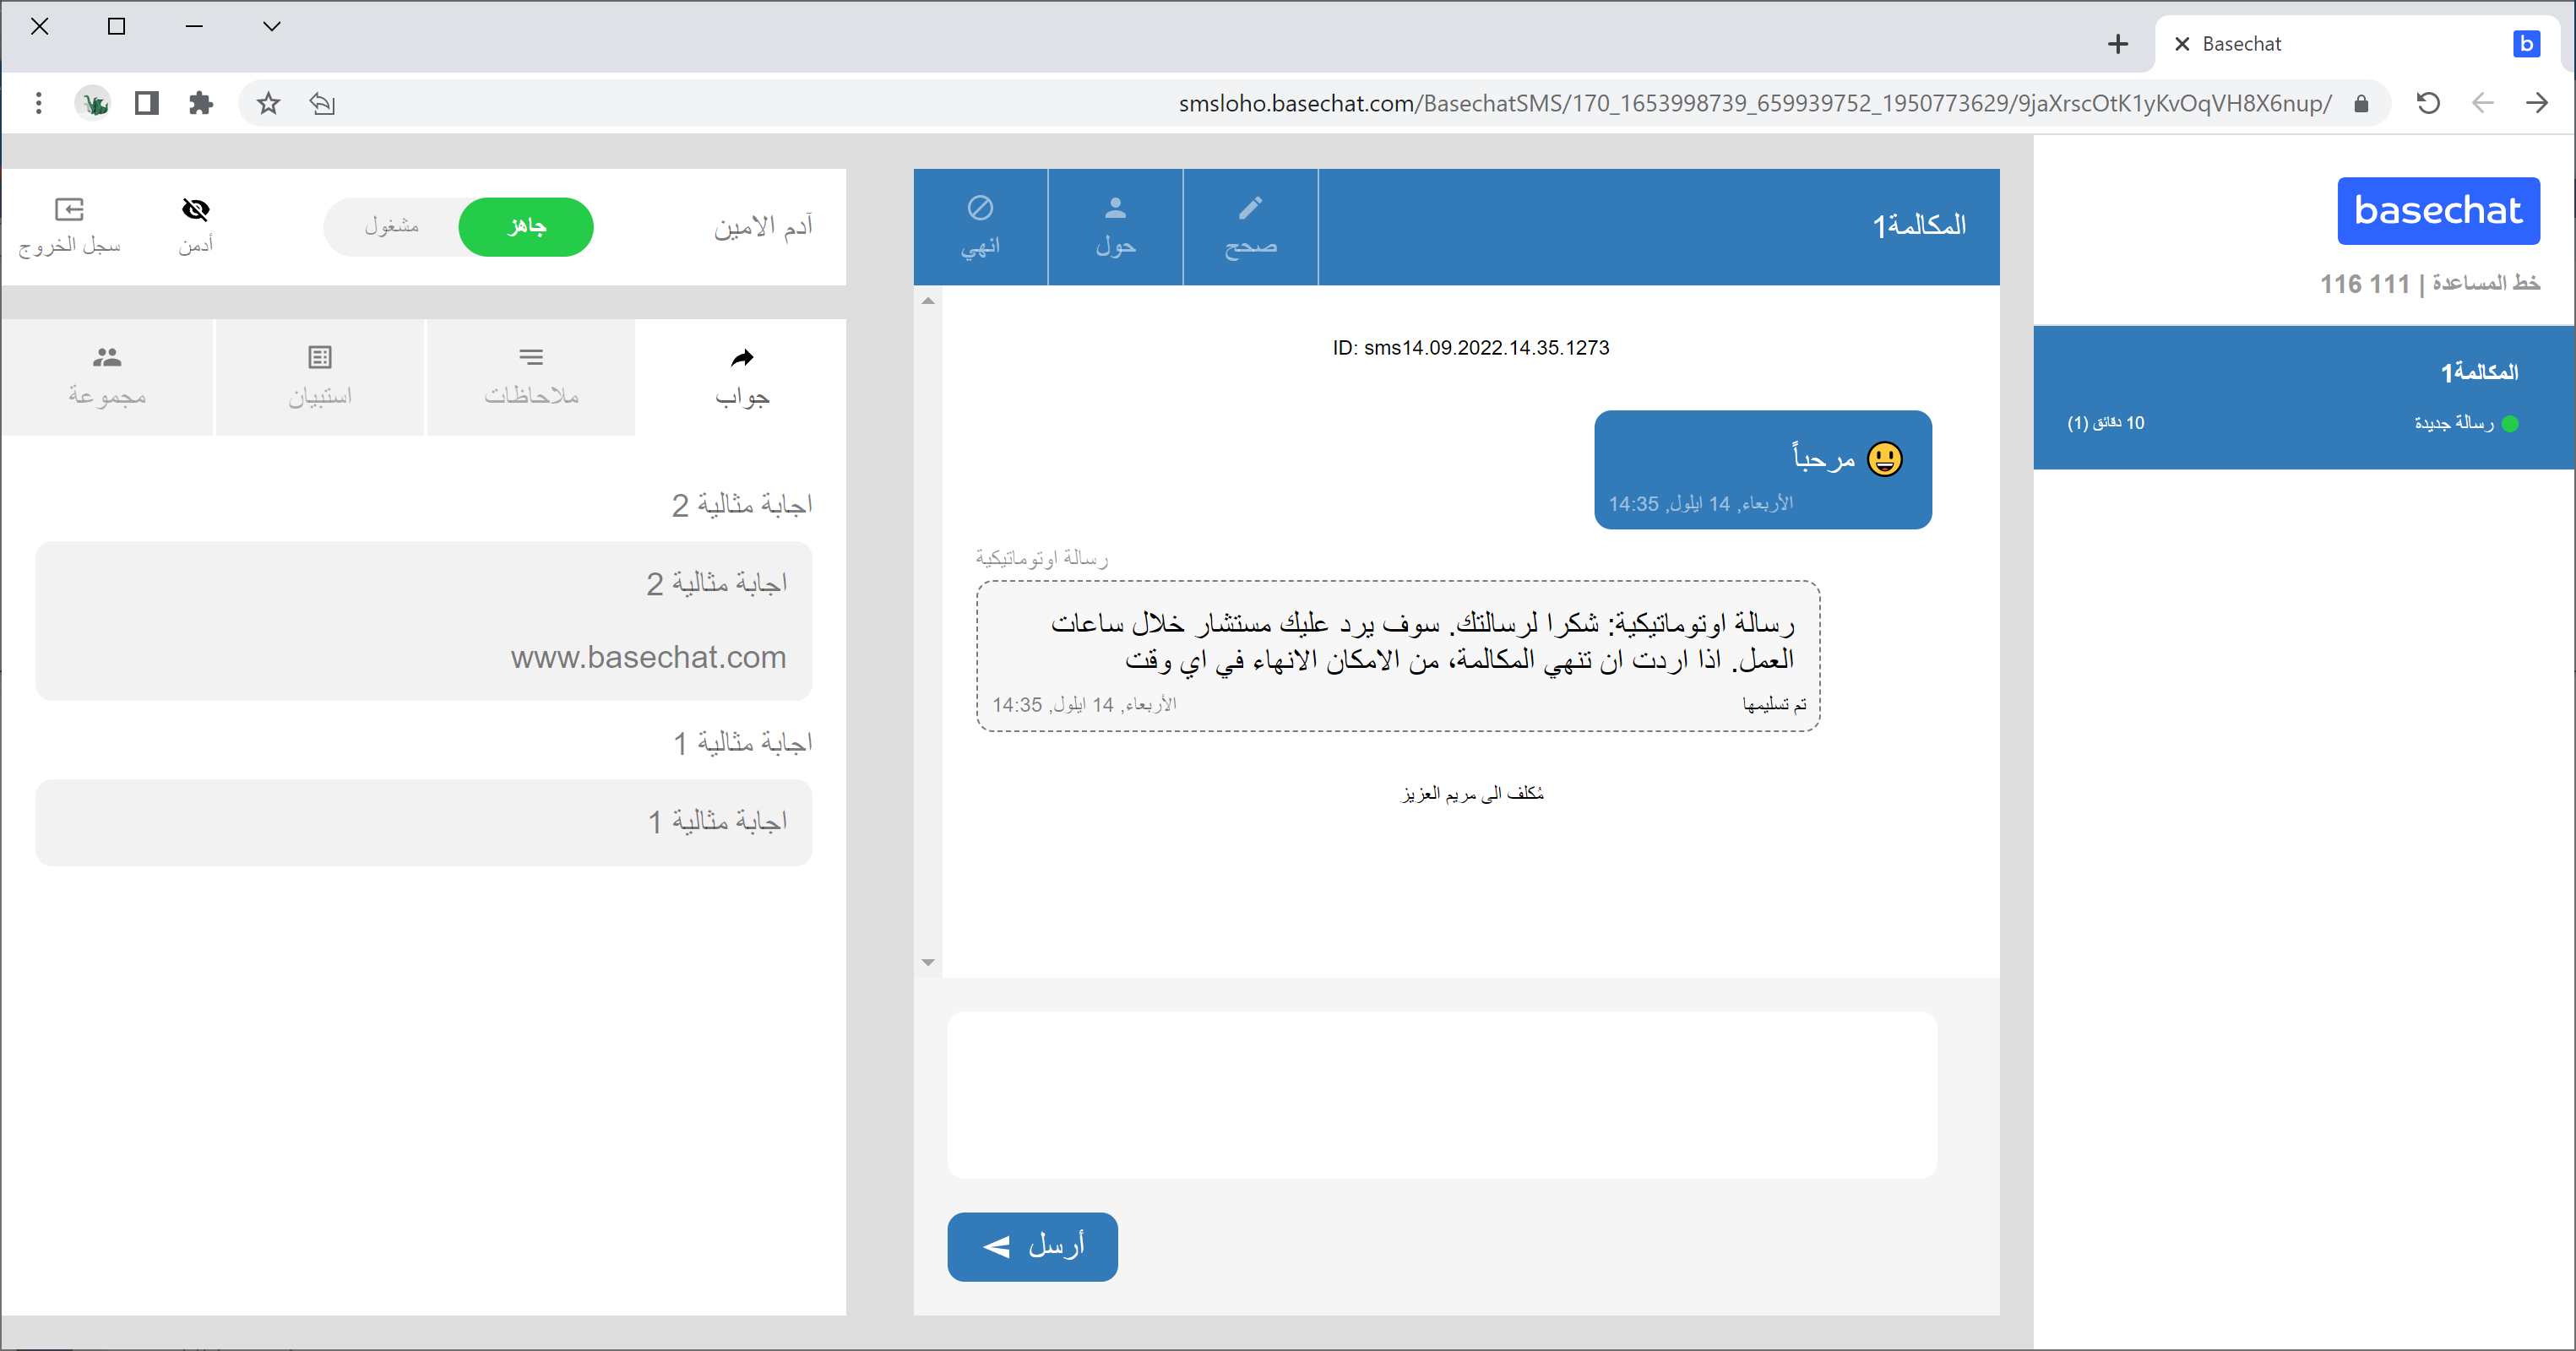The height and width of the screenshot is (1351, 2576).
Task: Click the share page icon in address bar
Action: tap(322, 103)
